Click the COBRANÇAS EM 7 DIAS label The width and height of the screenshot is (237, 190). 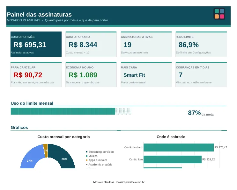[x=193, y=67]
